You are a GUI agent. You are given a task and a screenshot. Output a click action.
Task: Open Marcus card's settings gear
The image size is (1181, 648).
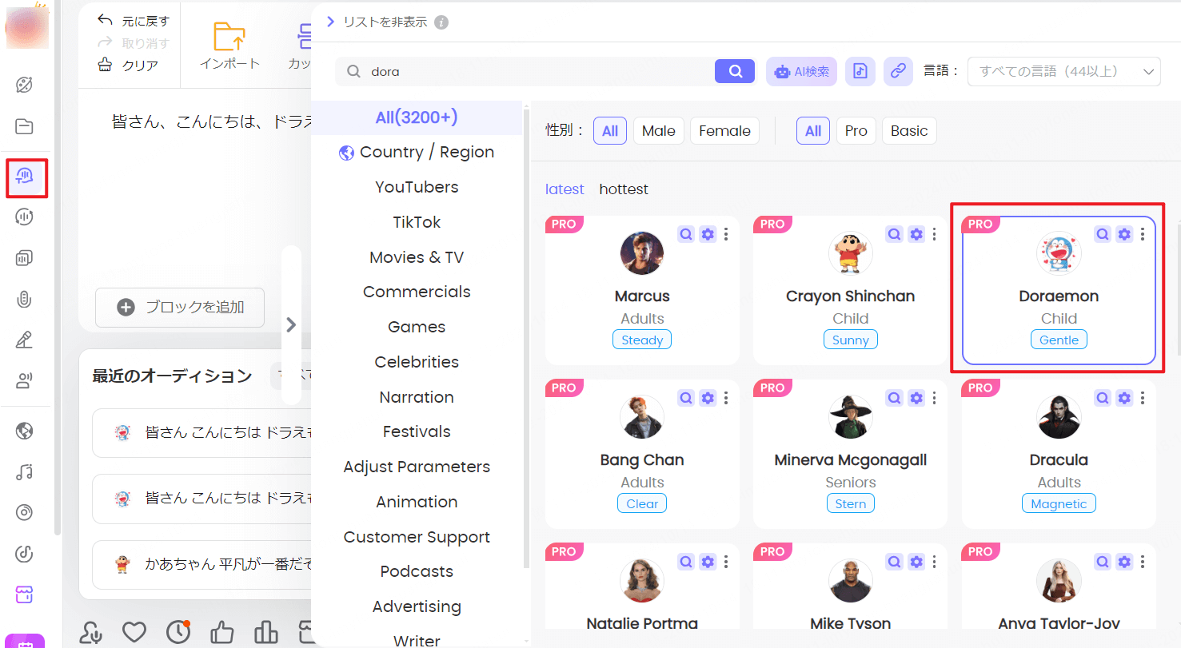point(708,234)
